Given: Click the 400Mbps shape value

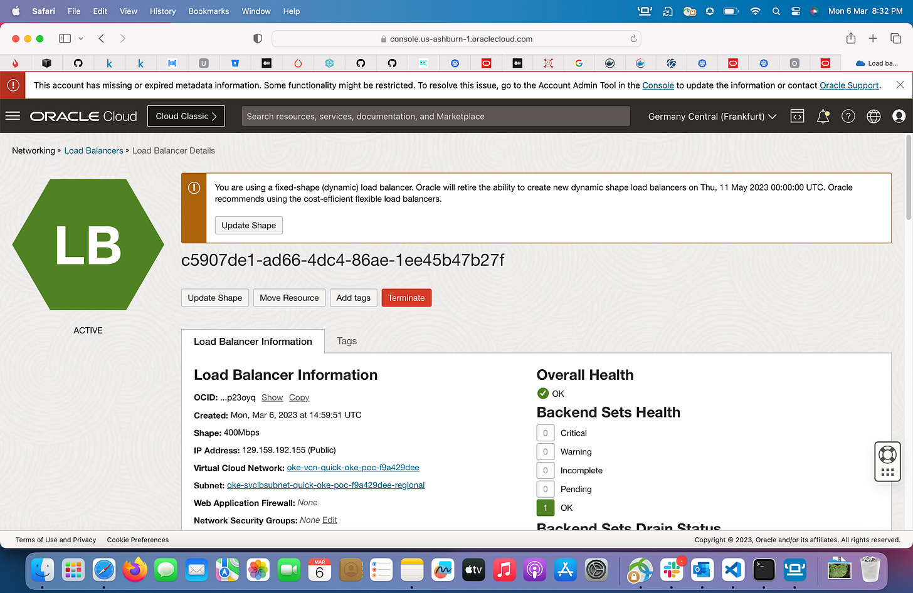Looking at the screenshot, I should 241,433.
